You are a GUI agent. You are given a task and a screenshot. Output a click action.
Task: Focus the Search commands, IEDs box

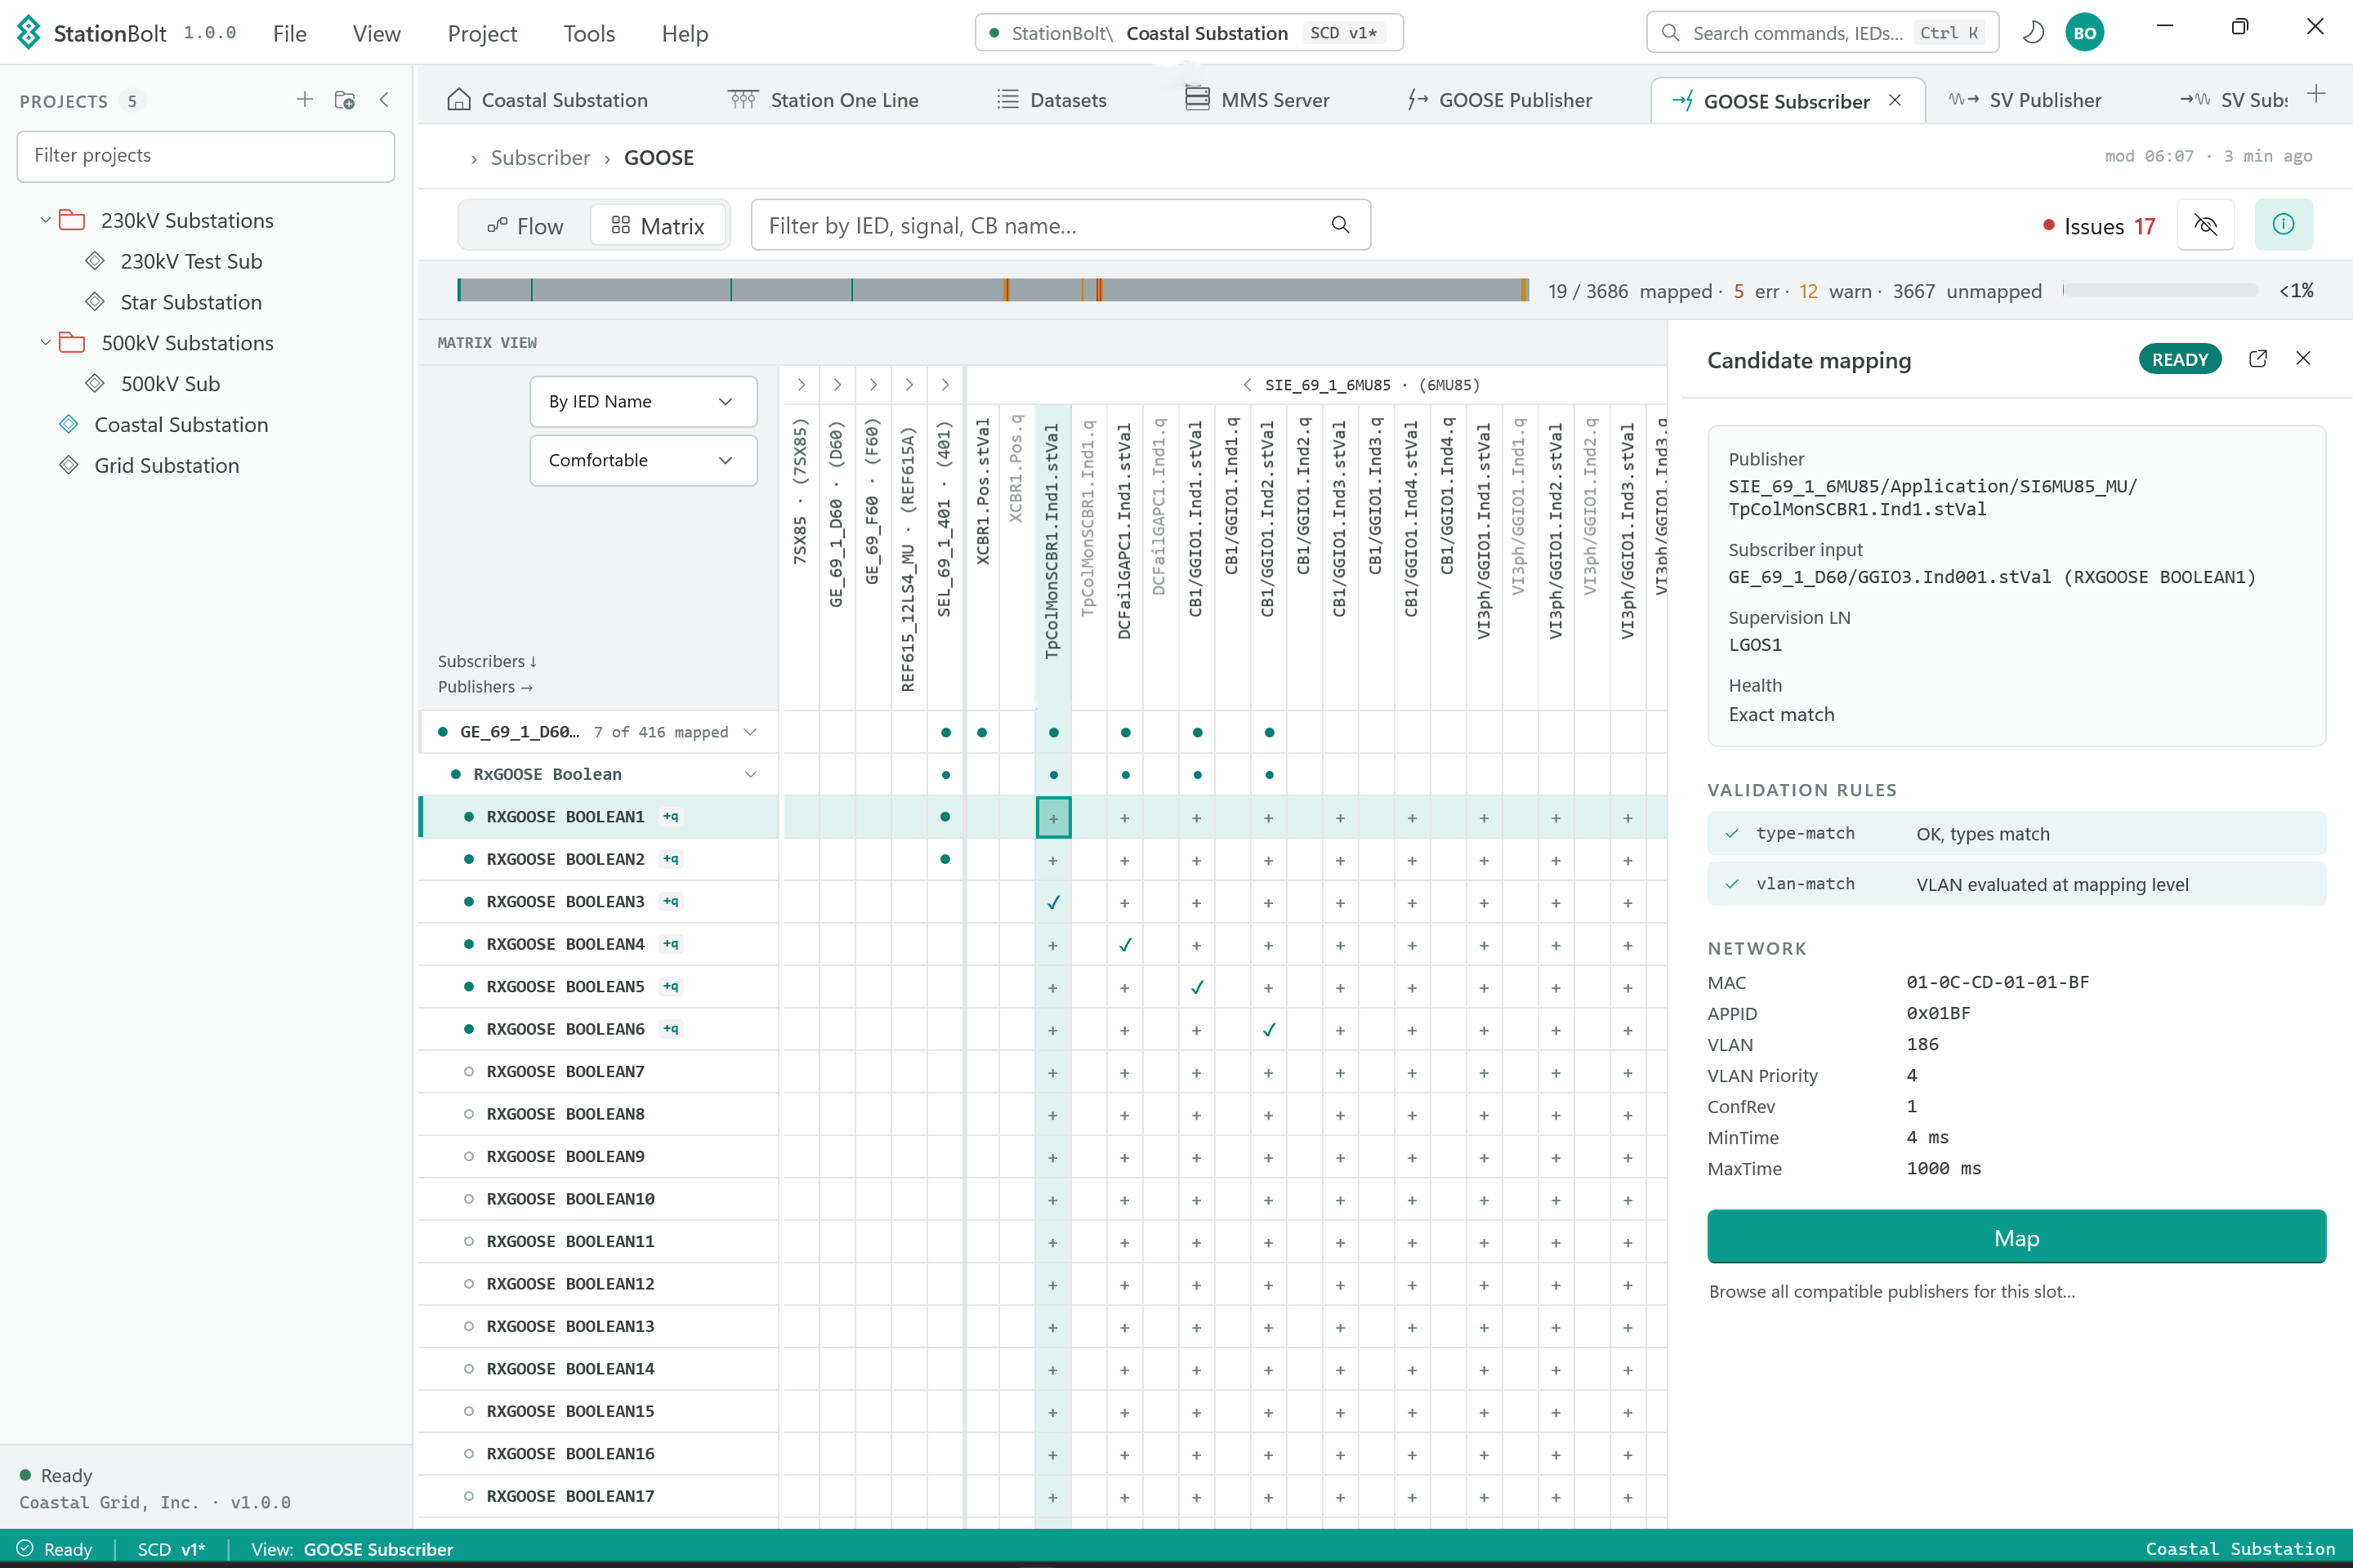(x=1822, y=33)
